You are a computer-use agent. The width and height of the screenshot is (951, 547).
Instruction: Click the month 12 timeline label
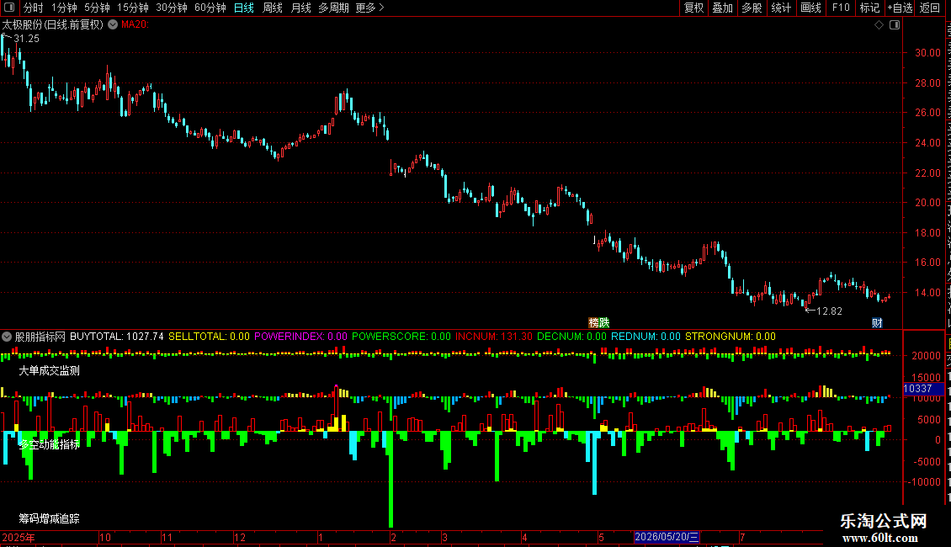(240, 537)
